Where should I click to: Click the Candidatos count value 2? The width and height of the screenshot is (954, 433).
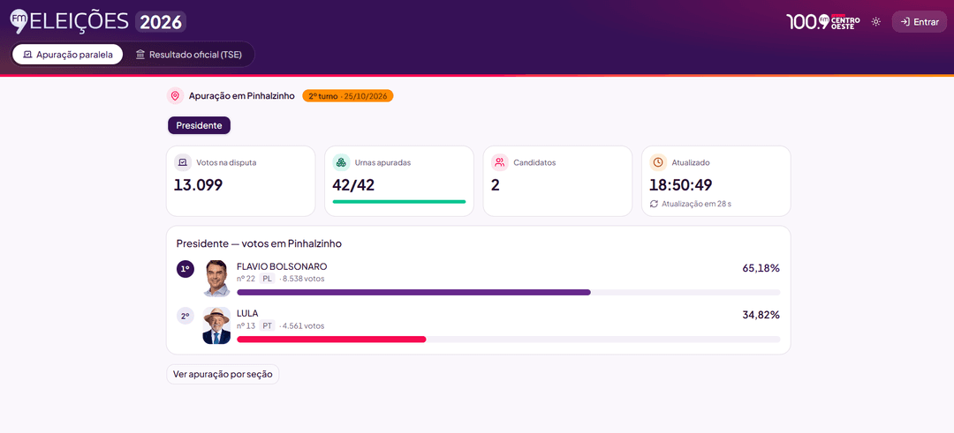(x=496, y=185)
